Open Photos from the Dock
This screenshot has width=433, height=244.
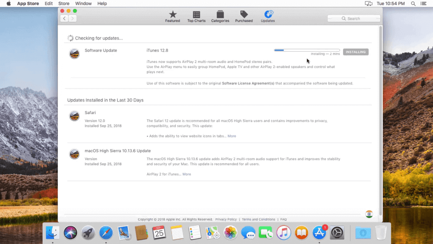coord(230,232)
